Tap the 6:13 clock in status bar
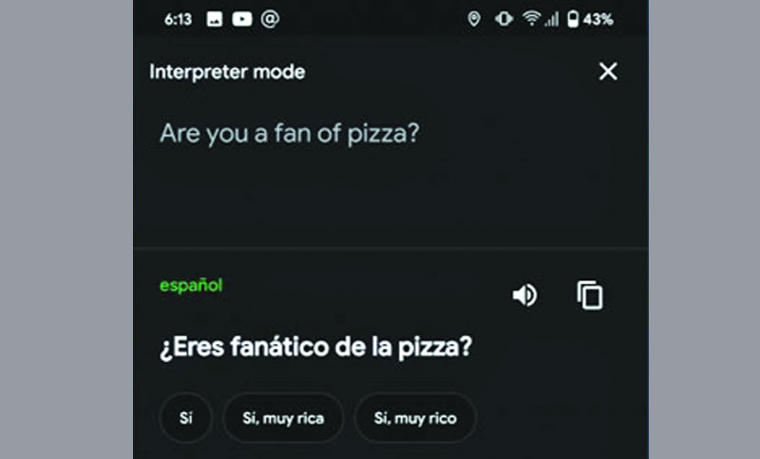Image resolution: width=760 pixels, height=459 pixels. [178, 19]
